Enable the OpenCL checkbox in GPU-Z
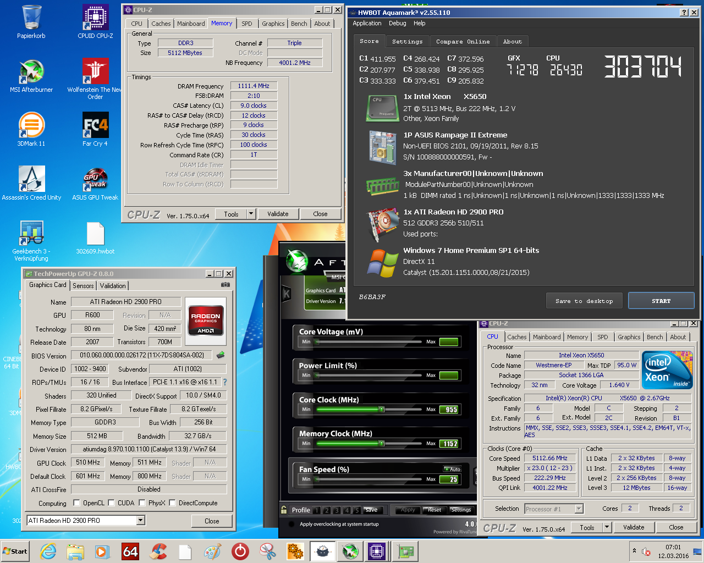This screenshot has height=563, width=704. 76,503
